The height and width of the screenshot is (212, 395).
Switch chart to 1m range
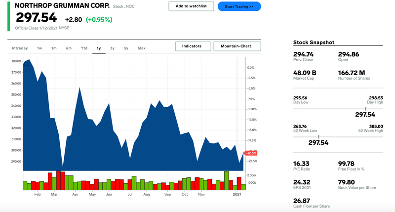point(54,48)
